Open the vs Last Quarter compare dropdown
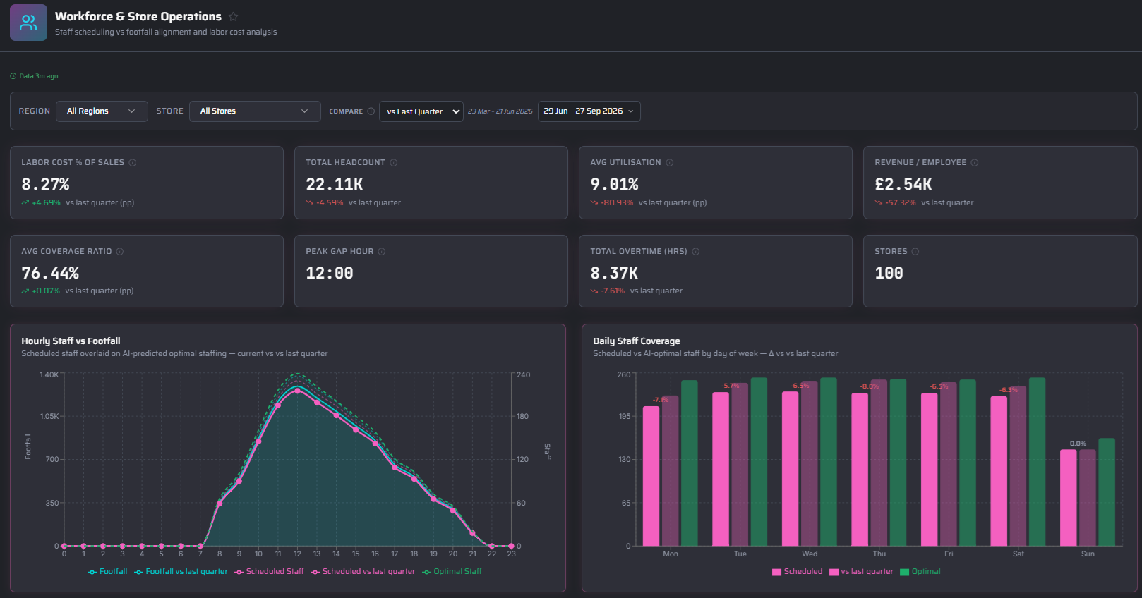This screenshot has width=1142, height=598. tap(421, 111)
